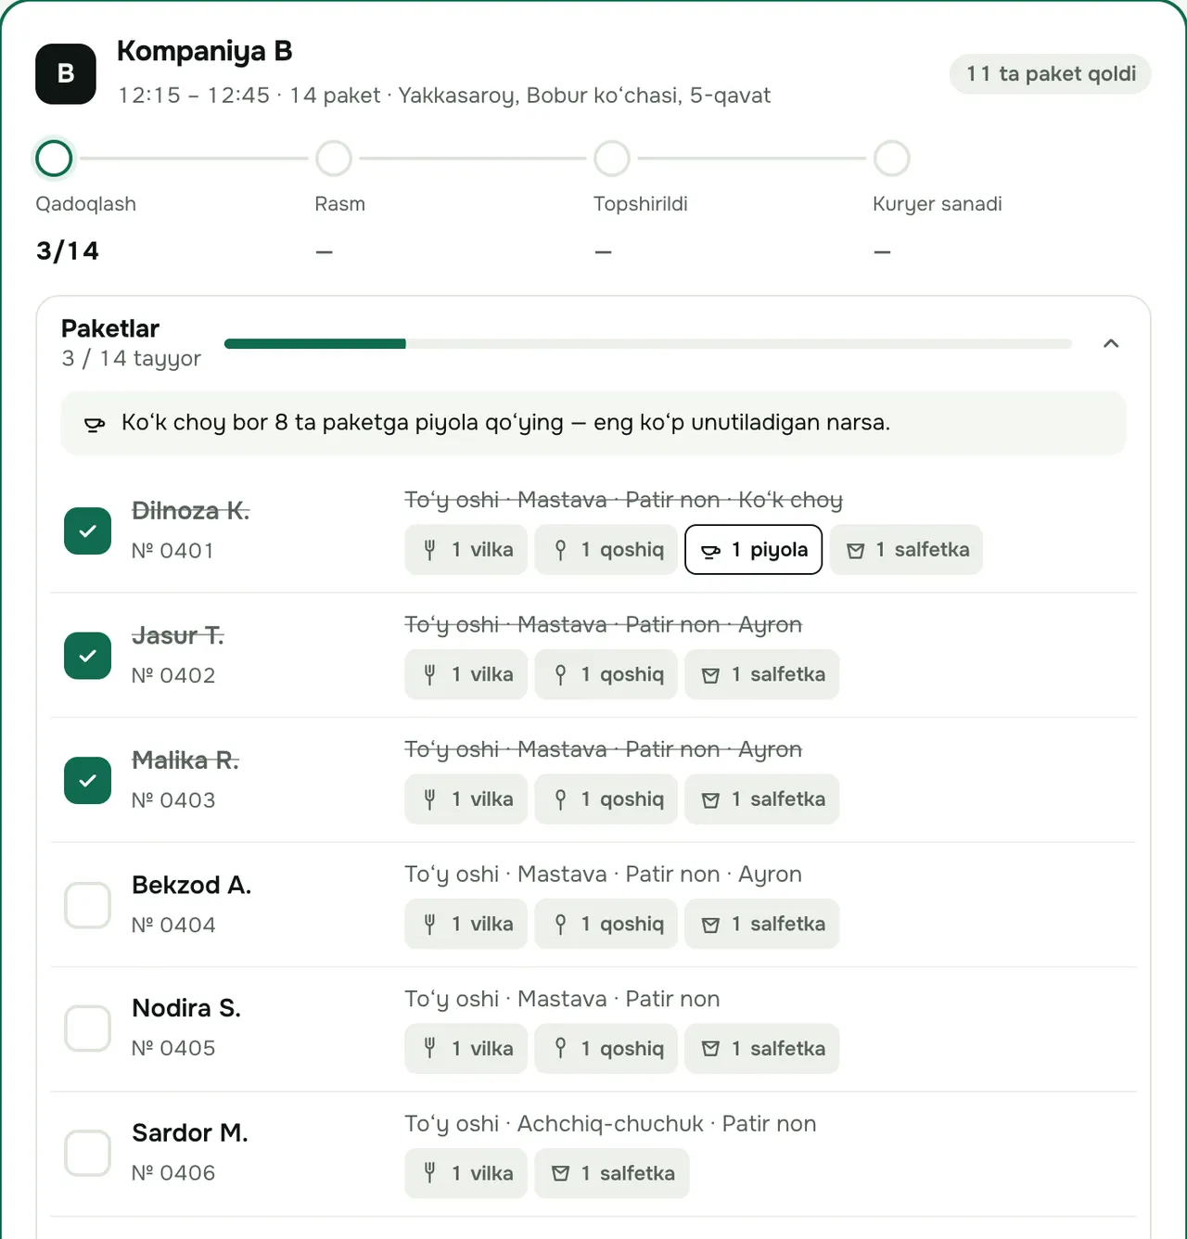Click the piyola cup icon in Dilnoza's row
Viewport: 1187px width, 1239px height.
[x=710, y=551]
